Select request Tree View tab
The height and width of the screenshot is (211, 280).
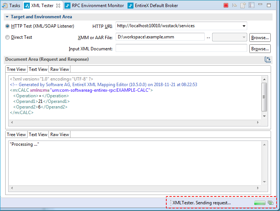16,69
